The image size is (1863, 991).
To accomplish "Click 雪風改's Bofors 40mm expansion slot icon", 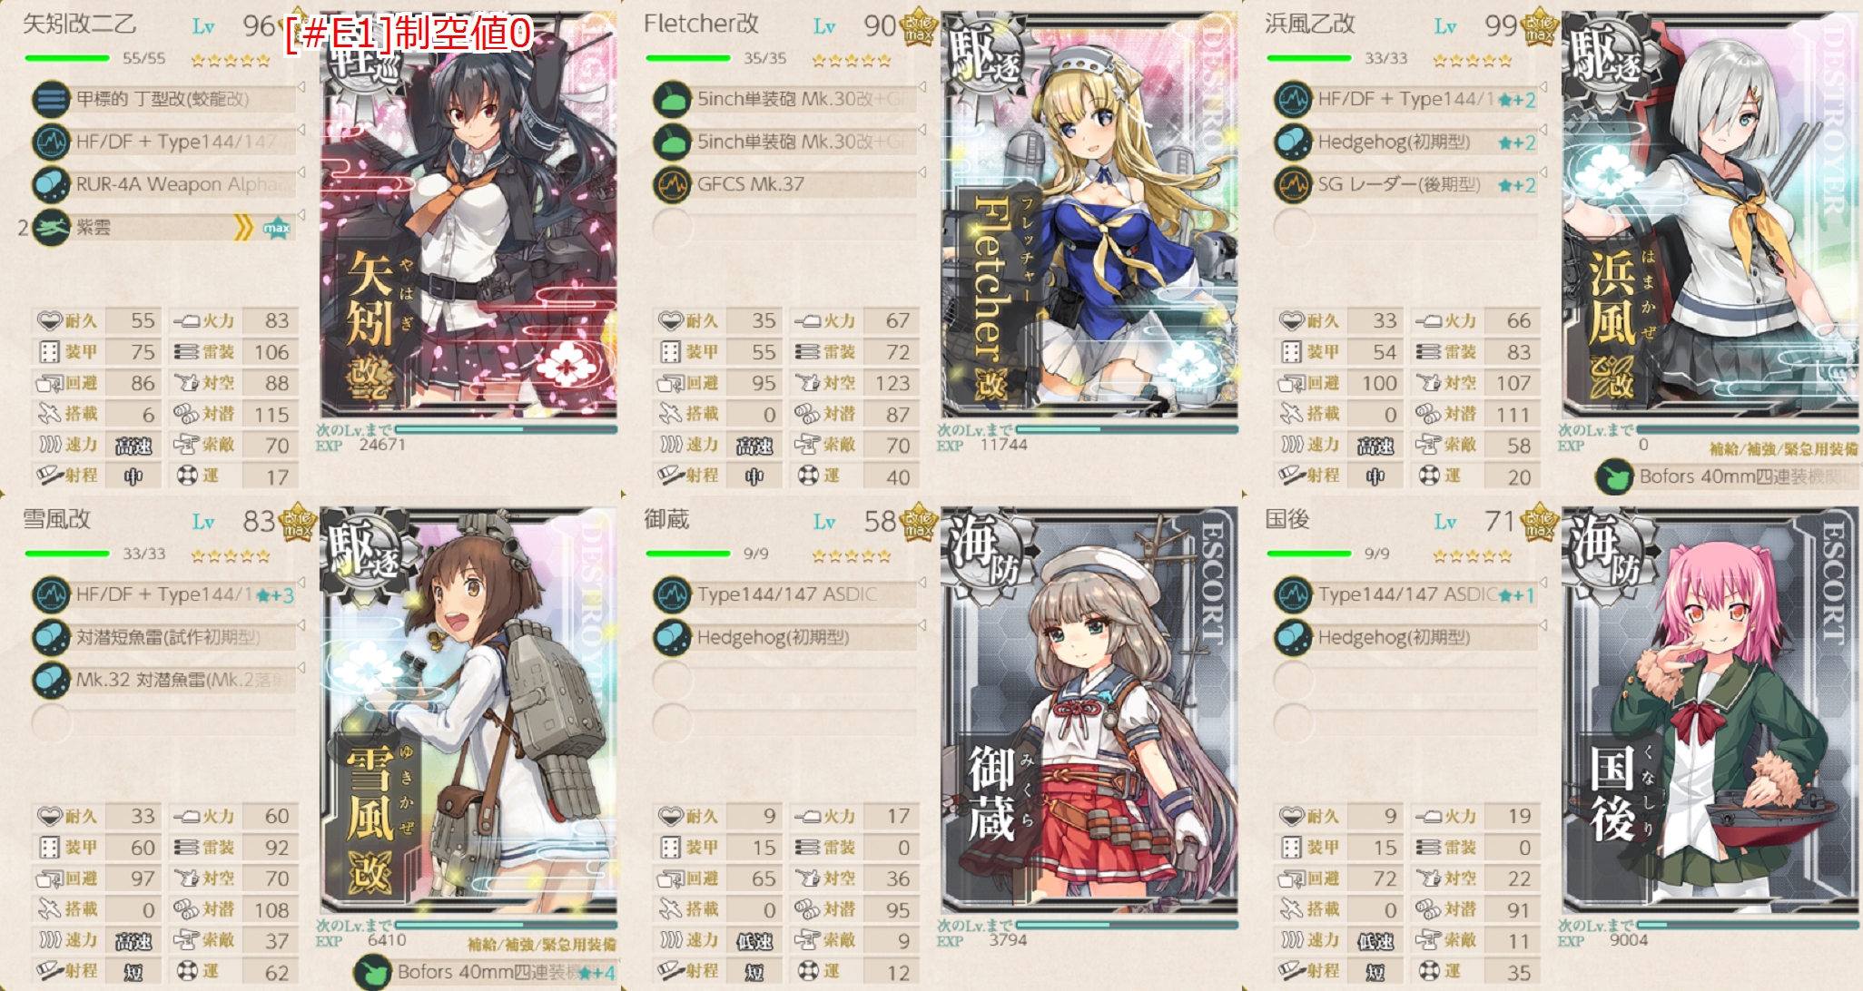I will (372, 973).
